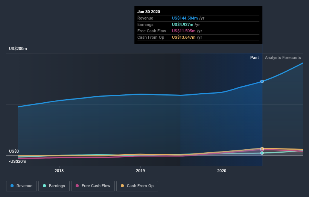
Task: Click the 2020 x-axis label
Action: coord(222,171)
